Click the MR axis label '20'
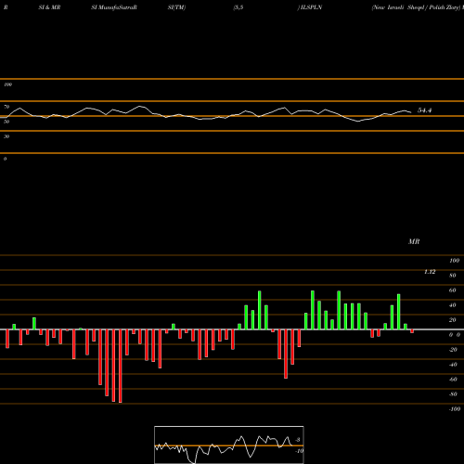This screenshot has width=464, height=464. click(x=453, y=320)
